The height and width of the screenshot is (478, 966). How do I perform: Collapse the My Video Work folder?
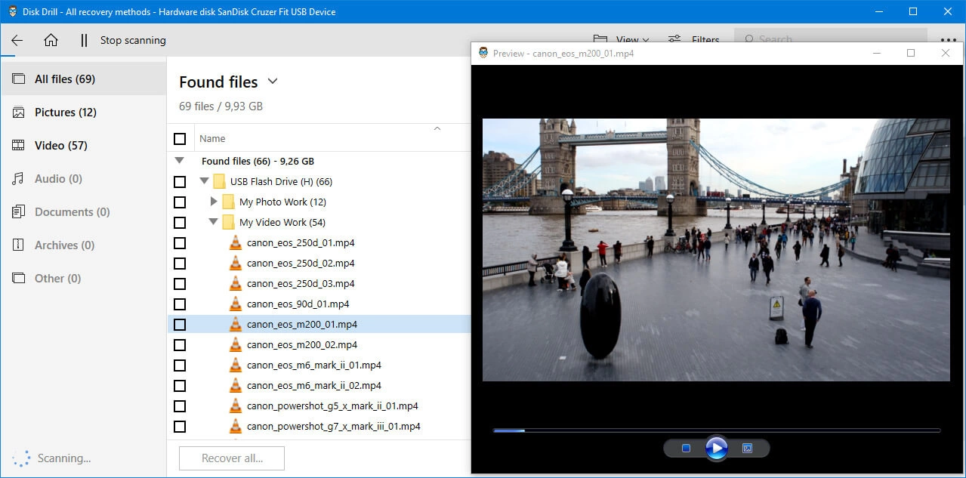[x=214, y=223]
